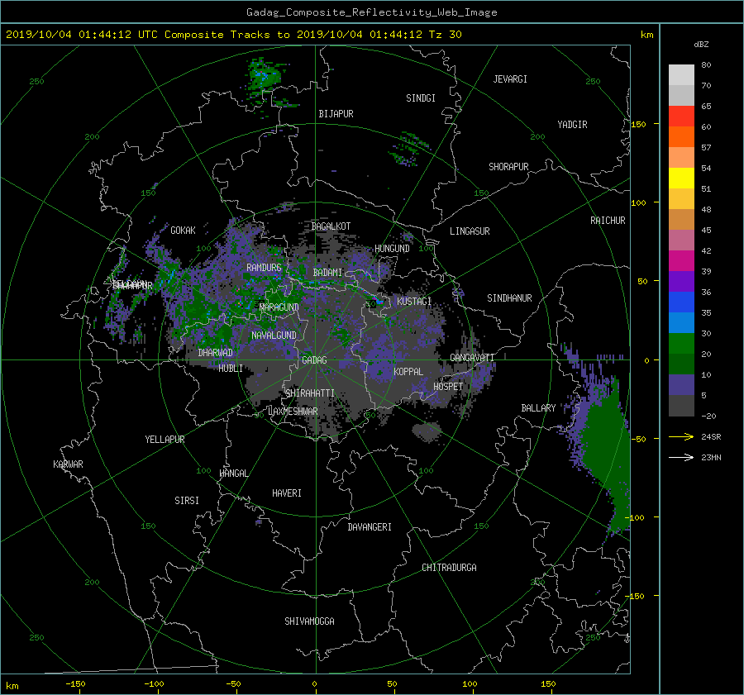
Task: Click the -150 tick on bottom axis
Action: [x=75, y=683]
